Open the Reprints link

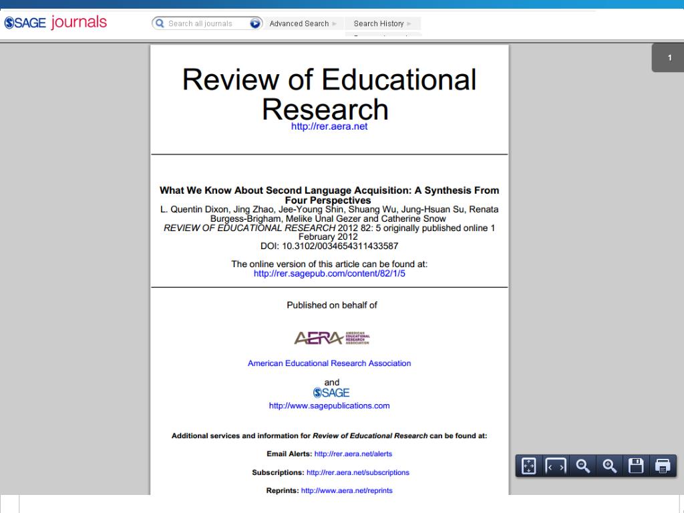(347, 491)
